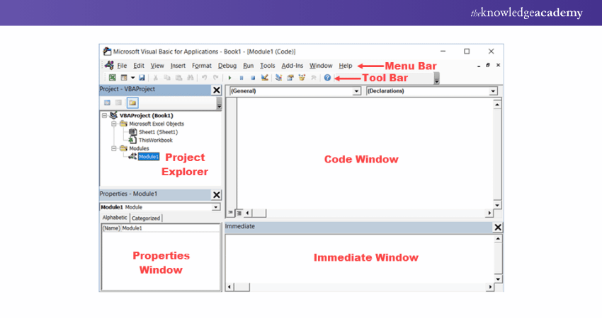Open Microsoft Visual Basic Help icon
Viewport: 602px width, 318px height.
tap(327, 77)
